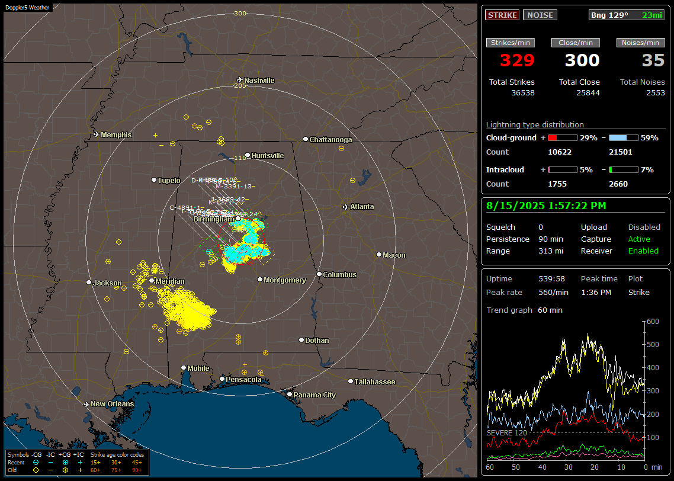Click the 90+ strike age color code

coord(137,470)
